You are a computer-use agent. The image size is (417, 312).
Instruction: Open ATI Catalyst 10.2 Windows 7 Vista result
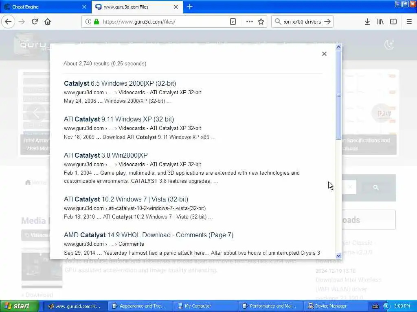tap(126, 199)
